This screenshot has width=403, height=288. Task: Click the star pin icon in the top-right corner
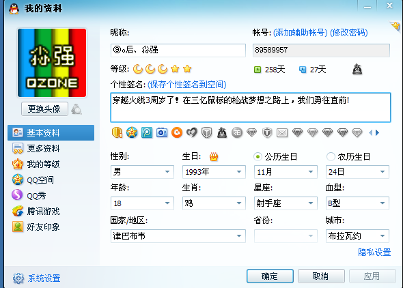point(395,26)
